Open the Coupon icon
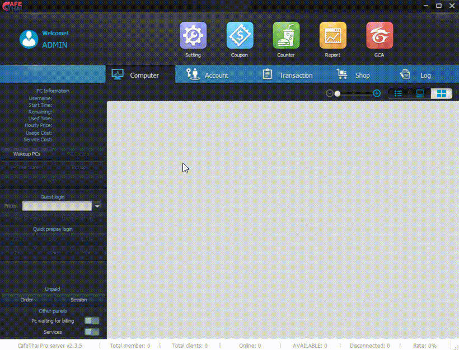This screenshot has width=459, height=350. pos(240,36)
